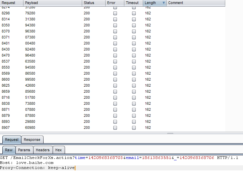Screen dimensions: 243x171
Task: Click the Timeout column header
Action: pos(133,3)
